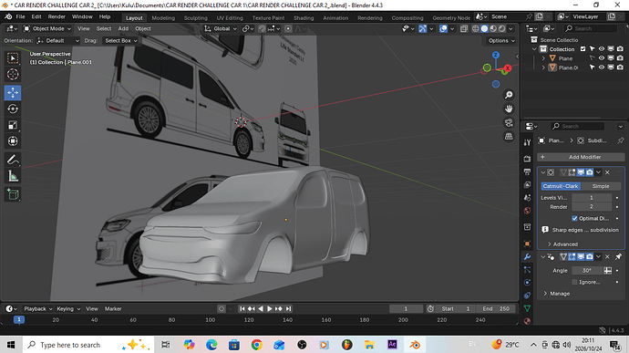Open the Object Mode dropdown
The width and height of the screenshot is (629, 353).
(47, 29)
